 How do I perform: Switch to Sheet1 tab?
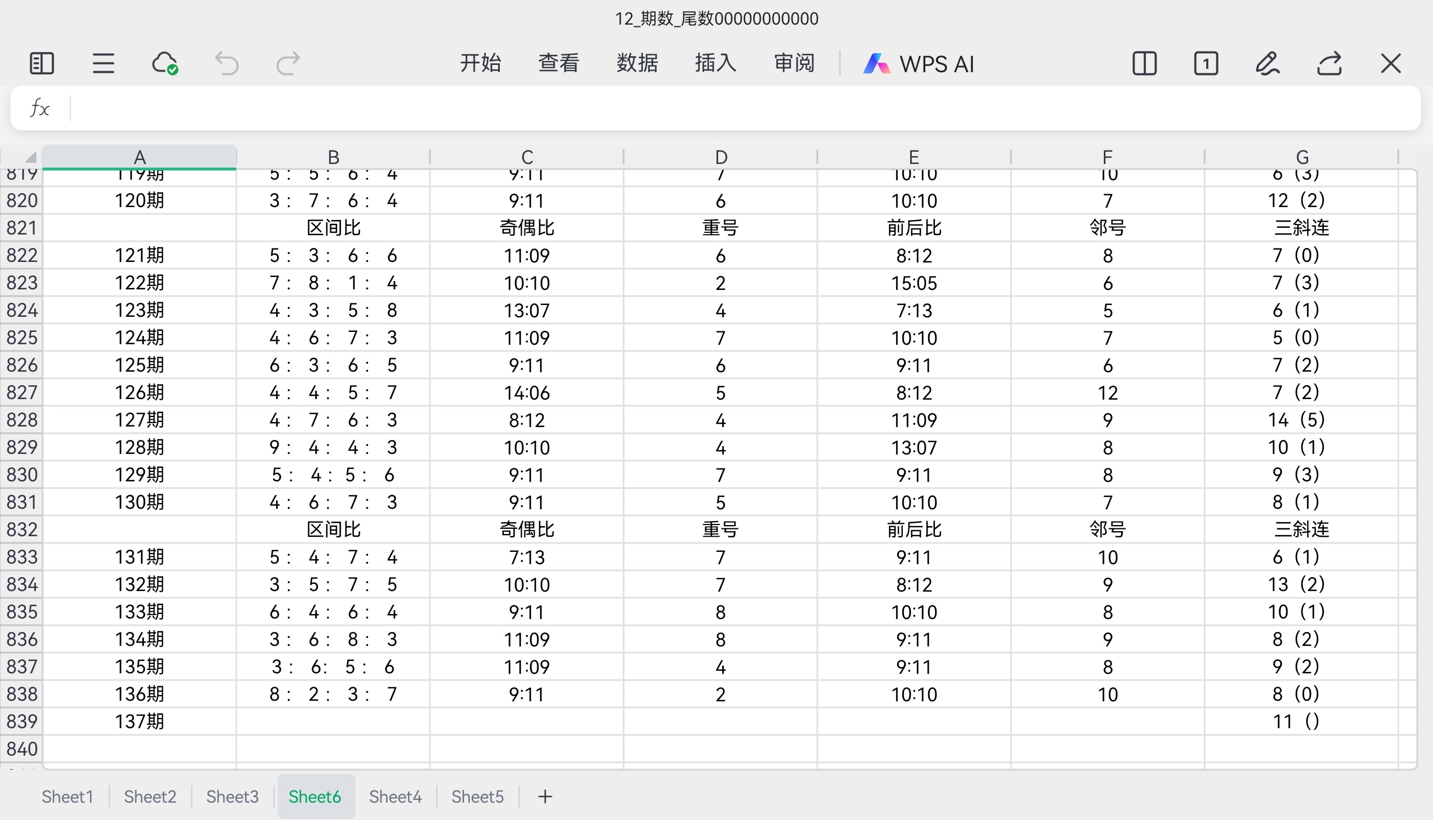pyautogui.click(x=67, y=796)
